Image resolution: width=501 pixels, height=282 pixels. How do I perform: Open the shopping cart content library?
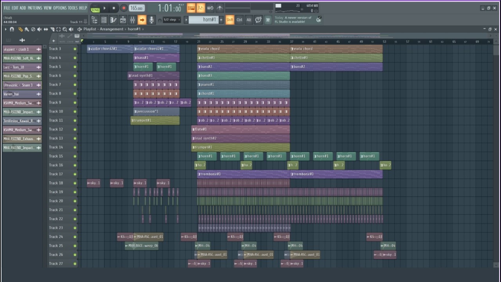(x=268, y=20)
